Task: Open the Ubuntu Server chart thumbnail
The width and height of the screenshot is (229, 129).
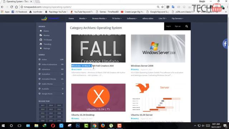Action: (x=158, y=97)
